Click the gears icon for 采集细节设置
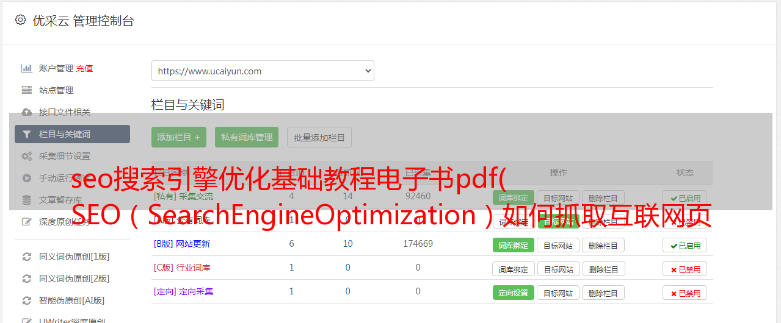This screenshot has width=781, height=323. point(26,156)
